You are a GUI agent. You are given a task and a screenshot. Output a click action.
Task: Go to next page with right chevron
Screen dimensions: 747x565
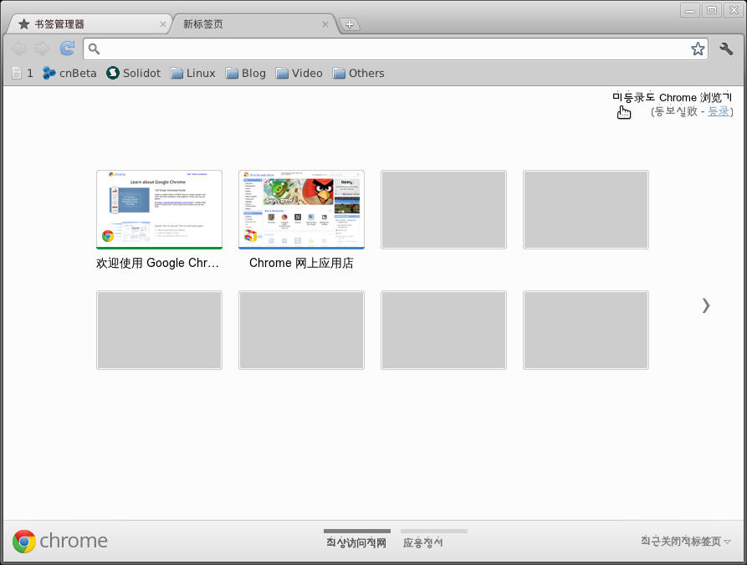705,306
